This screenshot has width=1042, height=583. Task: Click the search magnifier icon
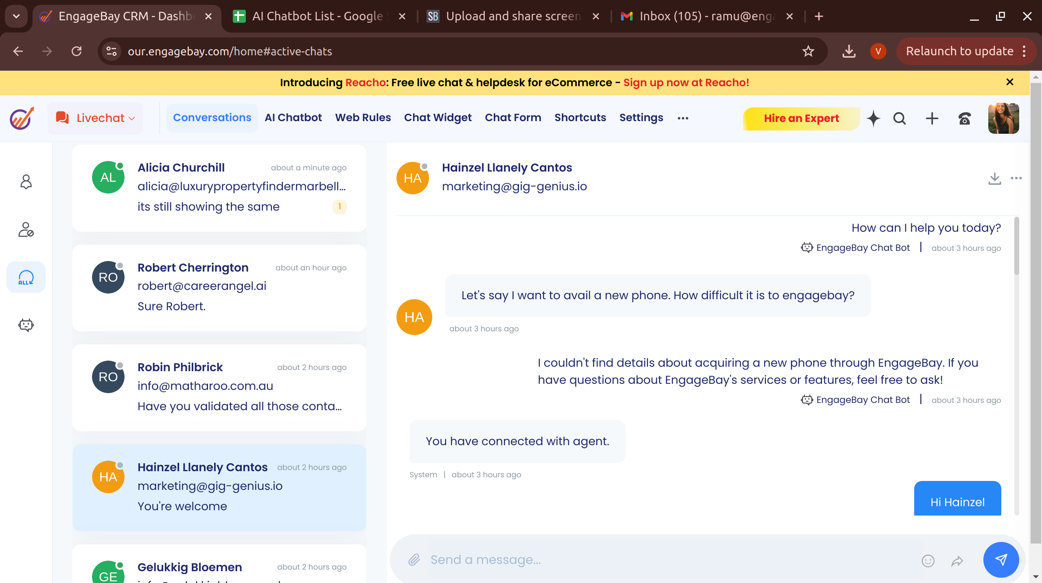point(900,118)
